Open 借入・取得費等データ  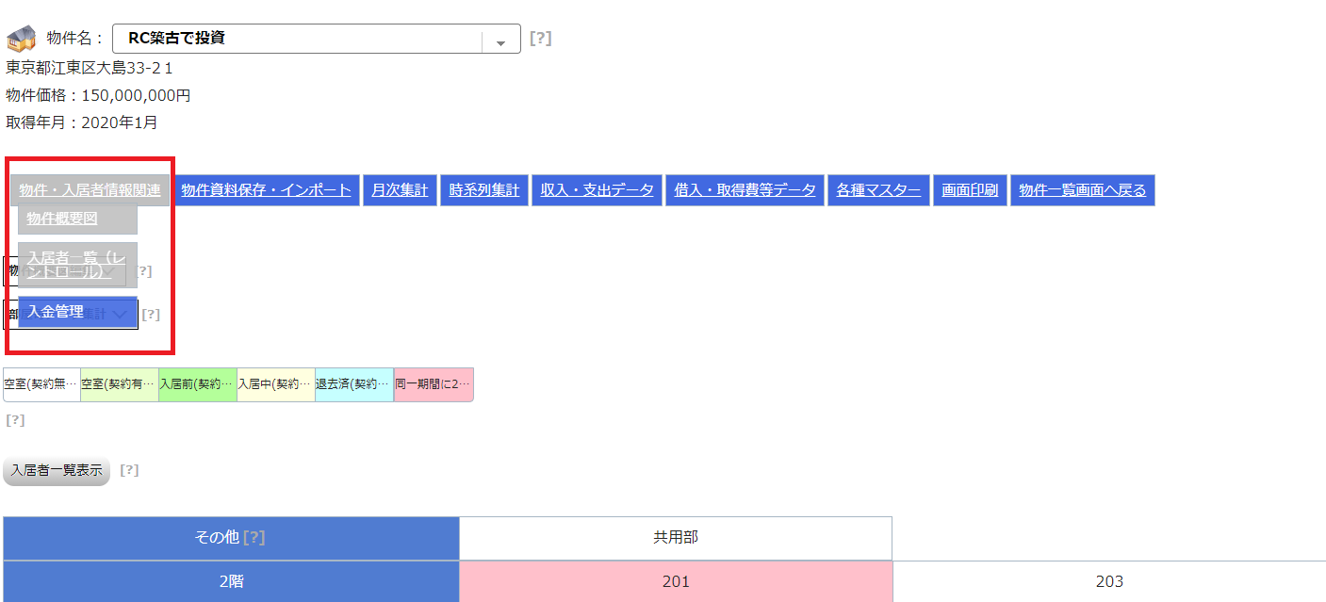point(745,190)
